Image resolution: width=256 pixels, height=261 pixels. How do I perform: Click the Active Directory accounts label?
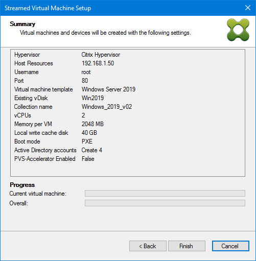point(45,150)
